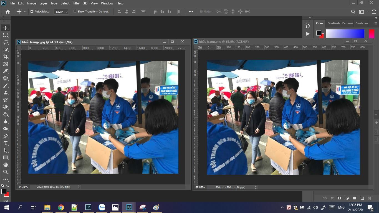Open Photoshop search from options bar
Image resolution: width=379 pixels, height=213 pixels.
(353, 12)
